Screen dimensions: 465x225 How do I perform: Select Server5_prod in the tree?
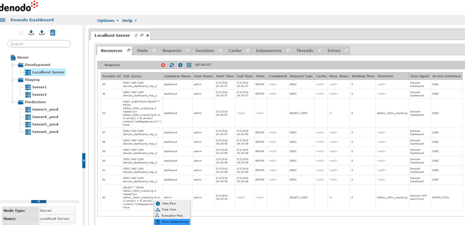coord(42,124)
